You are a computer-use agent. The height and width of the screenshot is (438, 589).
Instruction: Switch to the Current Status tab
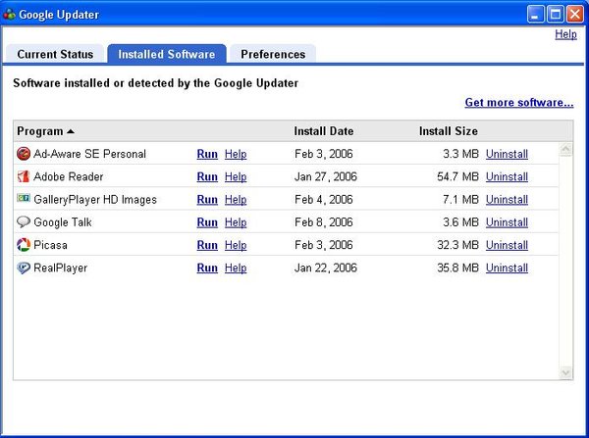[55, 54]
